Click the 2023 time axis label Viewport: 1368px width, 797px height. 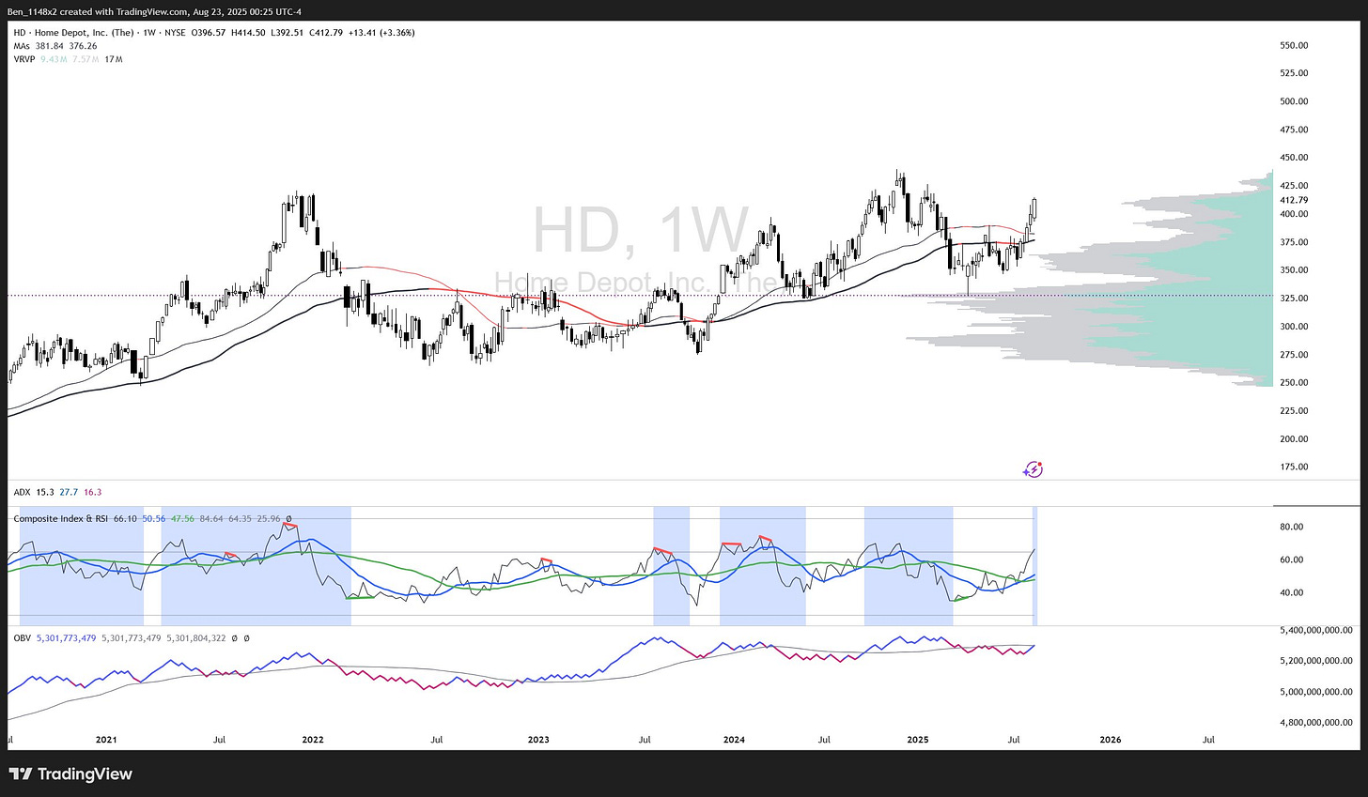[538, 740]
